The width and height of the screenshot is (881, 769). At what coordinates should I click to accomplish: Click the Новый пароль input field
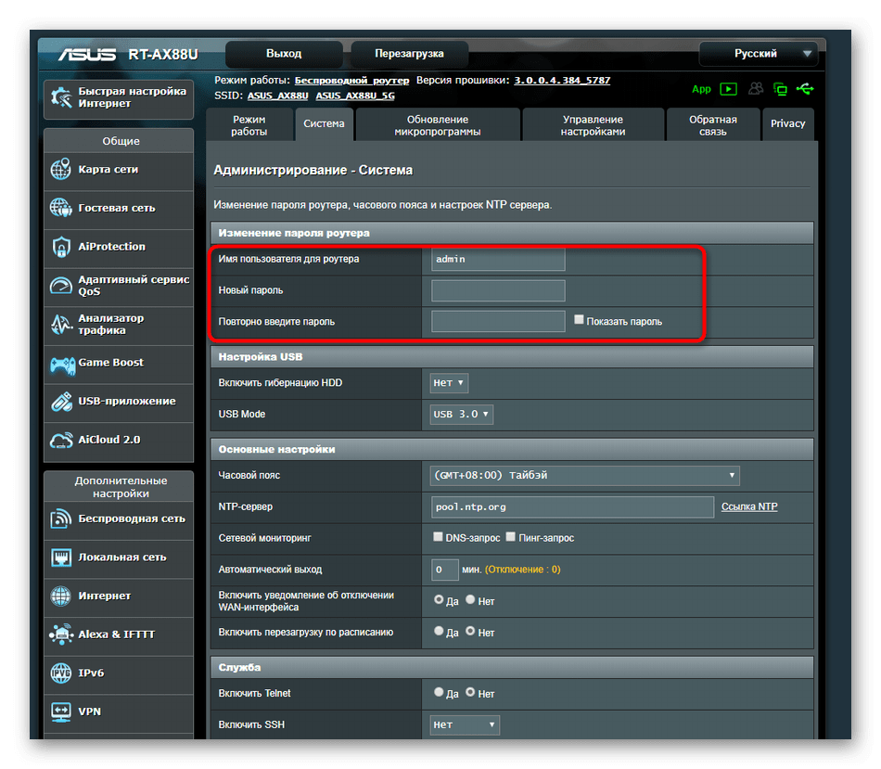(498, 290)
